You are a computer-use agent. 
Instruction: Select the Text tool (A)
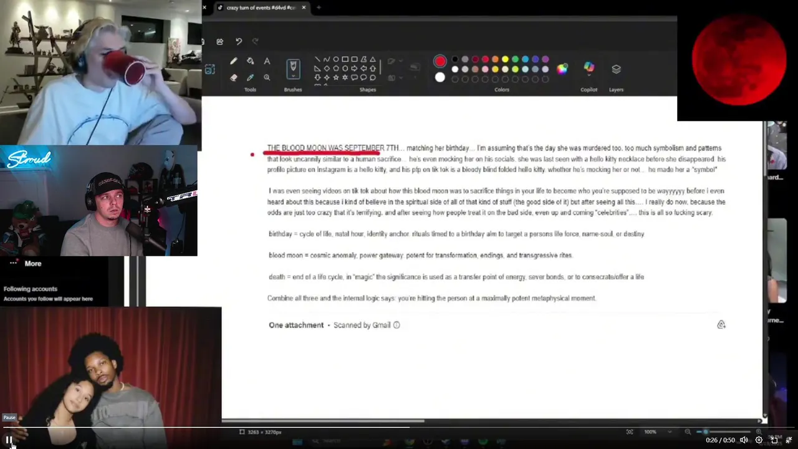click(267, 60)
